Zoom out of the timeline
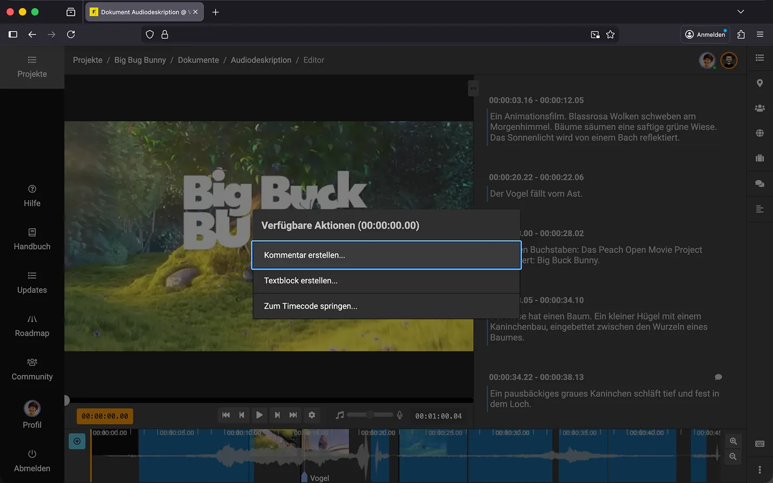The width and height of the screenshot is (773, 483). coord(733,457)
